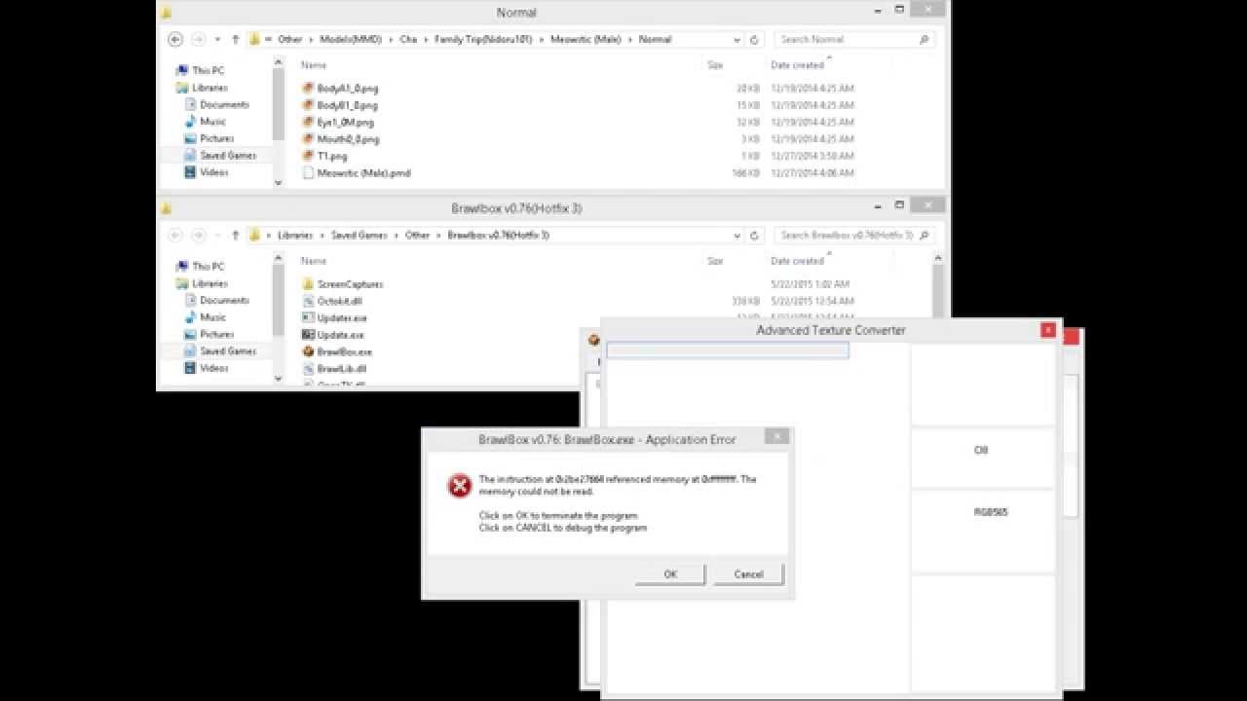Viewport: 1247px width, 701px height.
Task: Select the Update.exe file icon
Action: pyautogui.click(x=308, y=335)
